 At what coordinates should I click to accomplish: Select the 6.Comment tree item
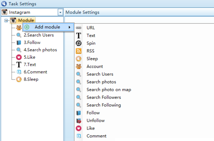click(x=35, y=72)
